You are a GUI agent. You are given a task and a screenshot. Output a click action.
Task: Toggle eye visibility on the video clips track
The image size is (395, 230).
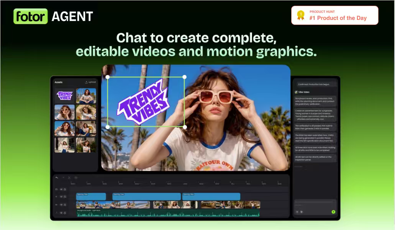coord(61,205)
